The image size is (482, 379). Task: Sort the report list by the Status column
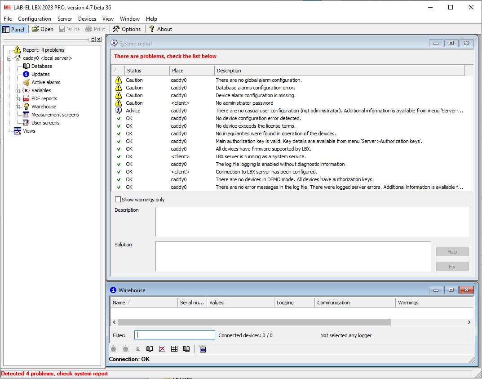(x=147, y=71)
